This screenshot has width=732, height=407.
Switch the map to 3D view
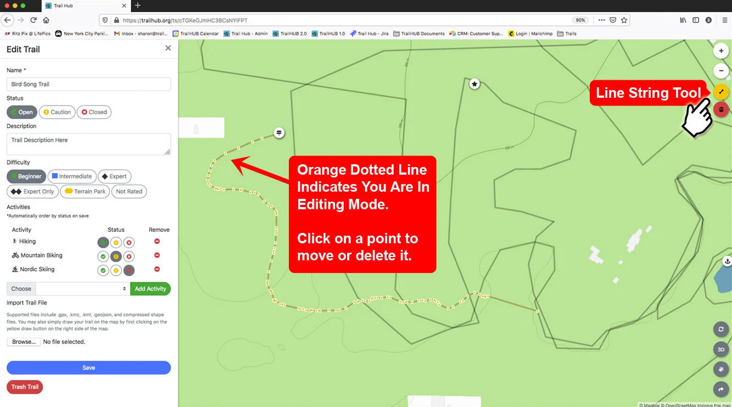pos(721,349)
